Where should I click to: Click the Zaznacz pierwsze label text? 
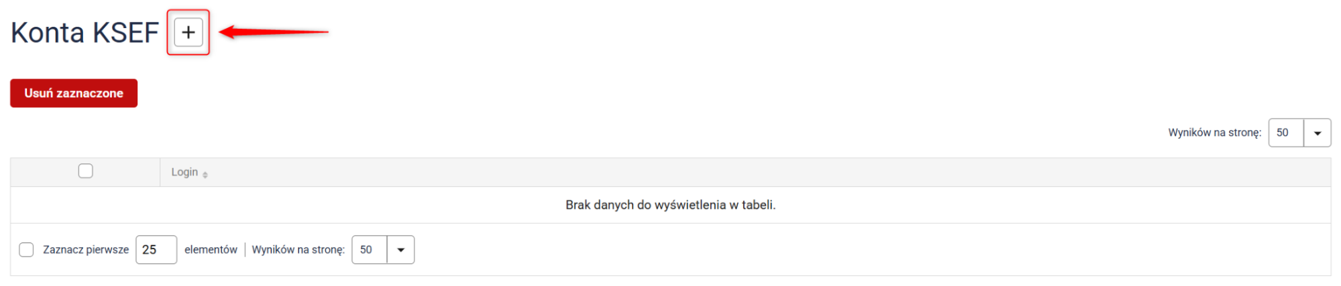click(86, 250)
